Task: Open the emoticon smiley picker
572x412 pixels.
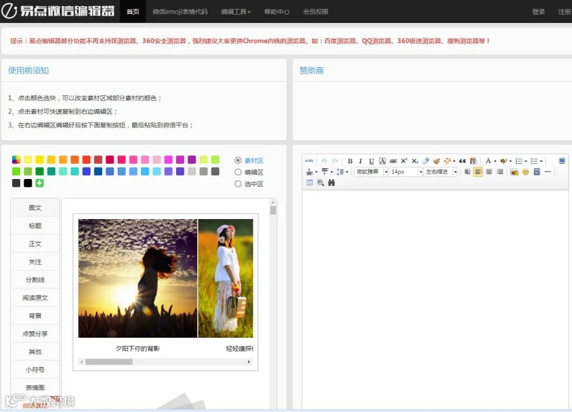Action: click(526, 172)
